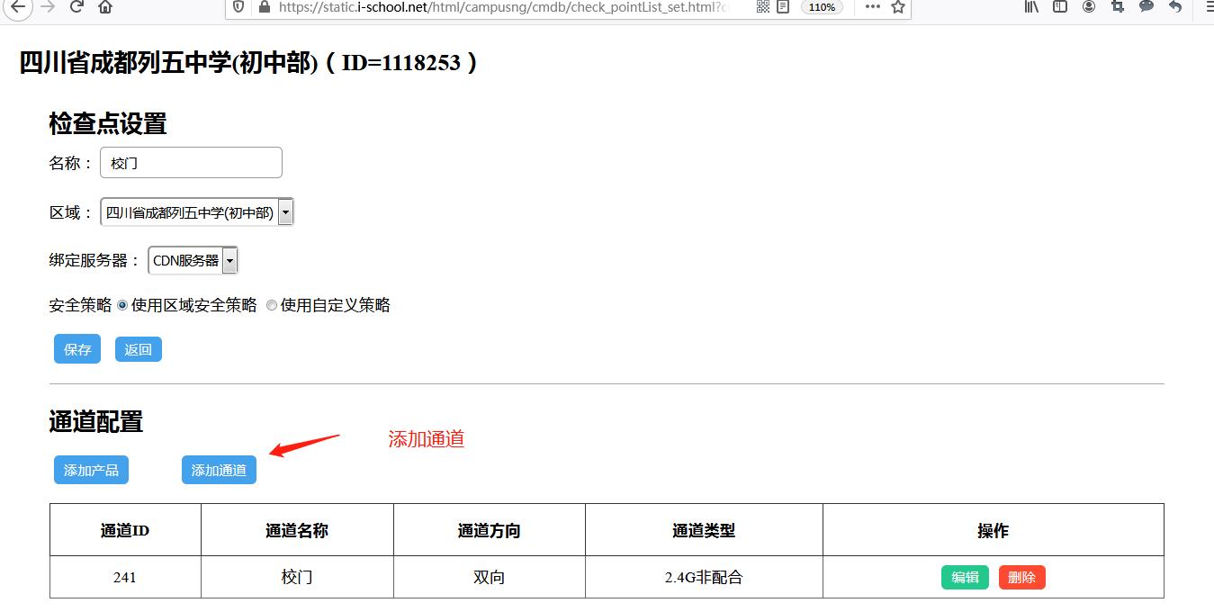Select the 使用自定义策略 radio button

272,306
